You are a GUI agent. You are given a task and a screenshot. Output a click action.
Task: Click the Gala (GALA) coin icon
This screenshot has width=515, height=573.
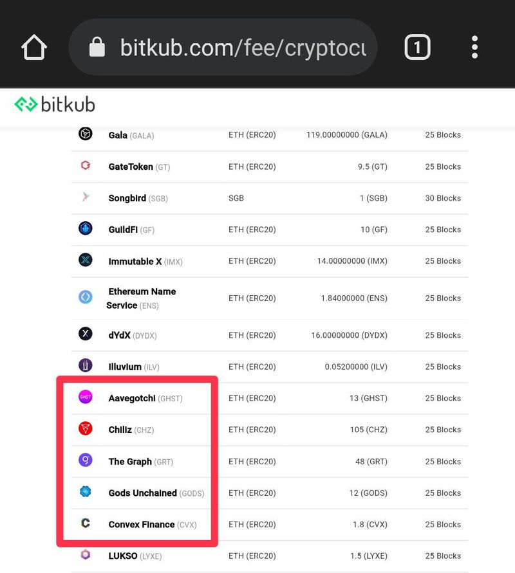(x=86, y=135)
